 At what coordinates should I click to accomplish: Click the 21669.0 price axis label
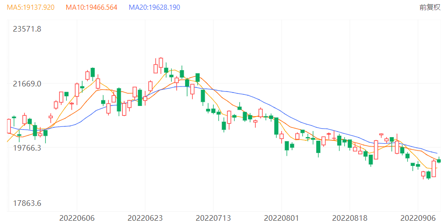(x=27, y=84)
